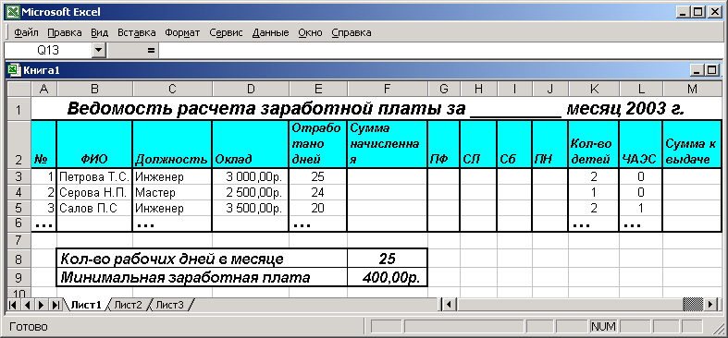Screen dimensions: 728x338
Task: Click the Оклад header cell
Action: pyautogui.click(x=251, y=144)
